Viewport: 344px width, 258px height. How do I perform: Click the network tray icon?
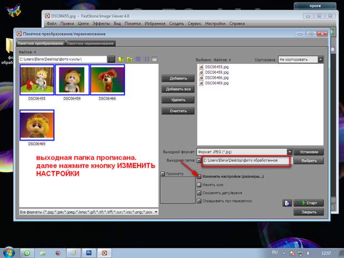click(x=300, y=254)
